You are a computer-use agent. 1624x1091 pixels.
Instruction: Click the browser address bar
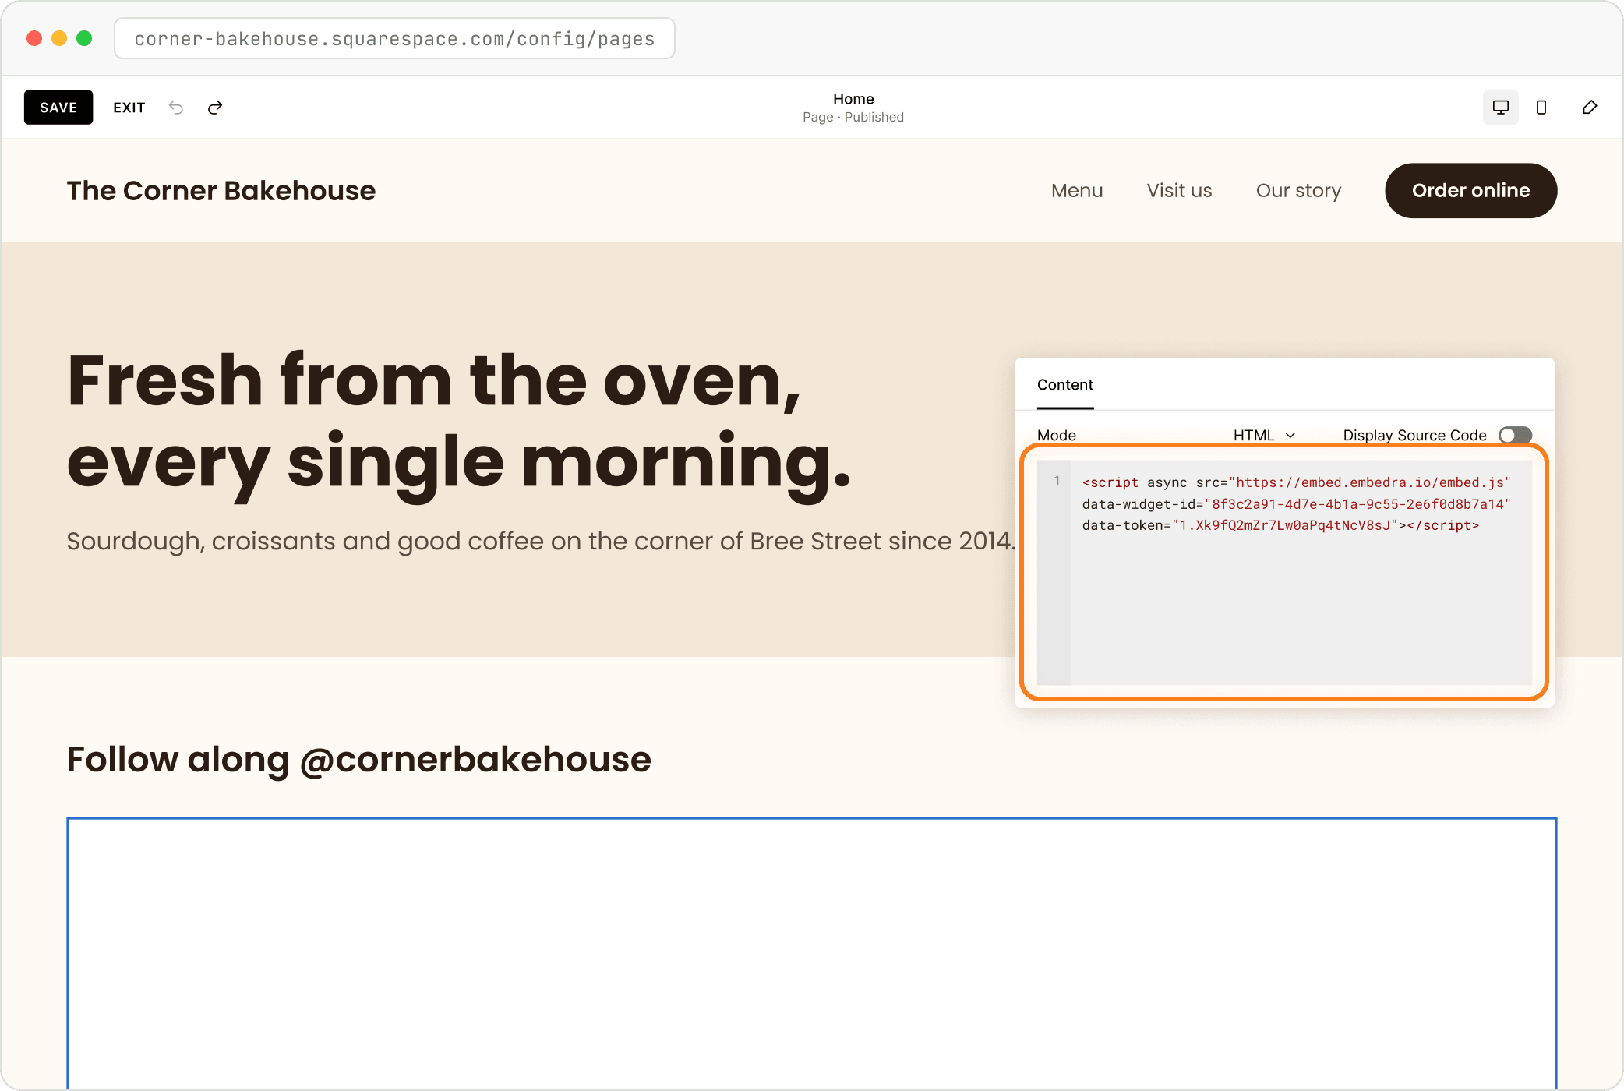click(394, 38)
